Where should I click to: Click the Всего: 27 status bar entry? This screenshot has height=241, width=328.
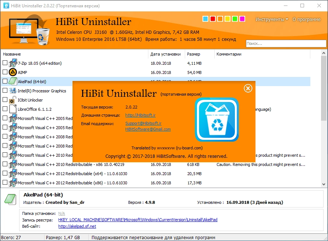pos(11,237)
